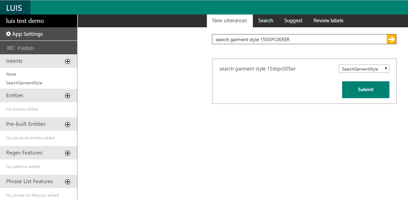The height and width of the screenshot is (200, 408).
Task: Add a new intent with plus icon
Action: coord(68,61)
